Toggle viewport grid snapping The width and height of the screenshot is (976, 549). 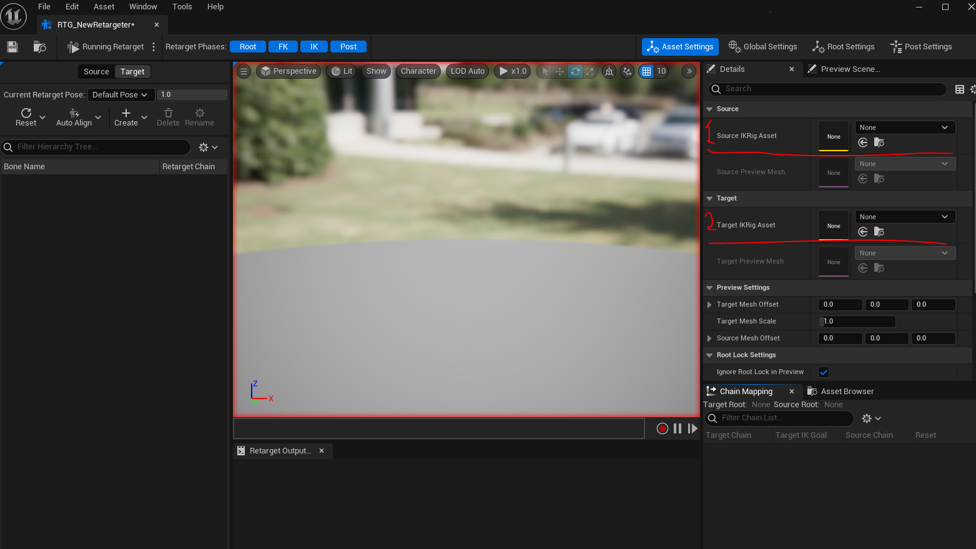click(646, 71)
